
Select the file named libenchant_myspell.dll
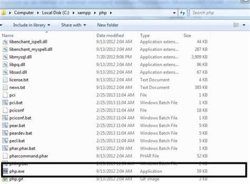(x=31, y=49)
